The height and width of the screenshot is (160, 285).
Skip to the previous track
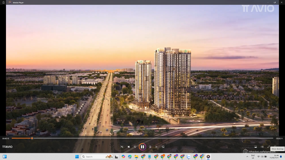click(129, 147)
